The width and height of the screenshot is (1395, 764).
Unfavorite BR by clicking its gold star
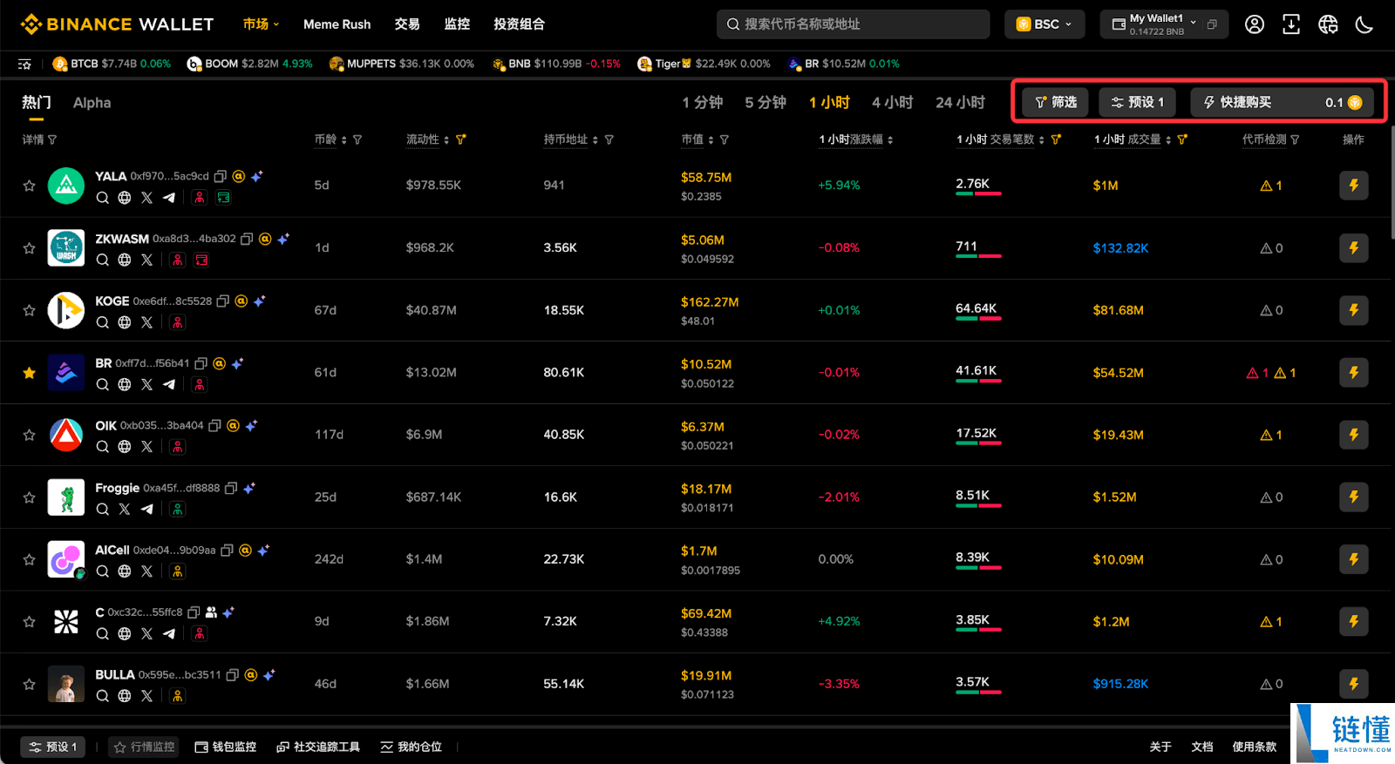point(30,373)
